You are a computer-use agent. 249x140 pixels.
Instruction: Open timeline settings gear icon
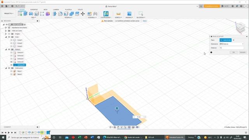pyautogui.click(x=246, y=133)
